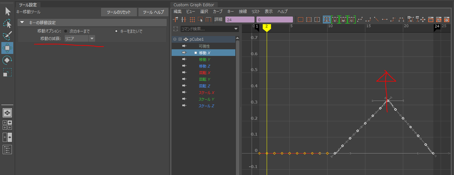
Task: Switch to single pane layout
Action: [x=7, y=113]
